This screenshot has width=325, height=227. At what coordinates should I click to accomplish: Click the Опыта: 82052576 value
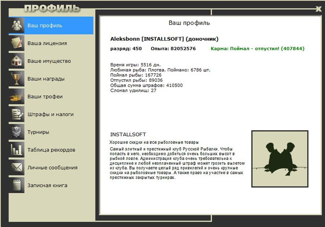click(173, 48)
